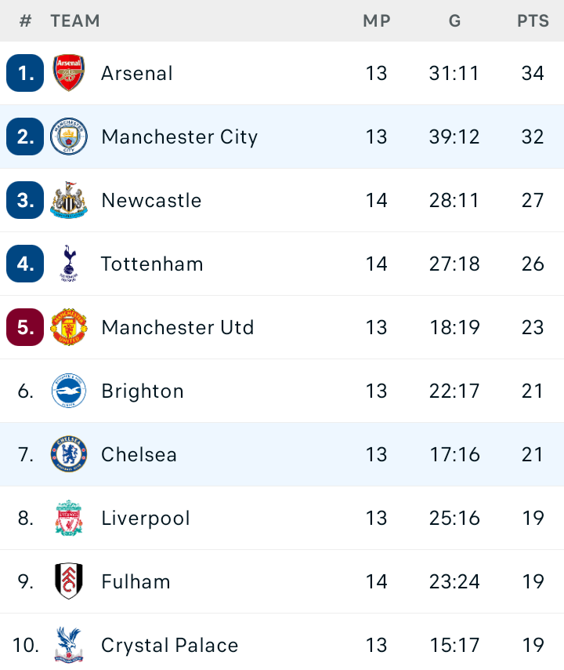This screenshot has height=670, width=564.
Task: Click the Newcastle club crest
Action: 69,200
